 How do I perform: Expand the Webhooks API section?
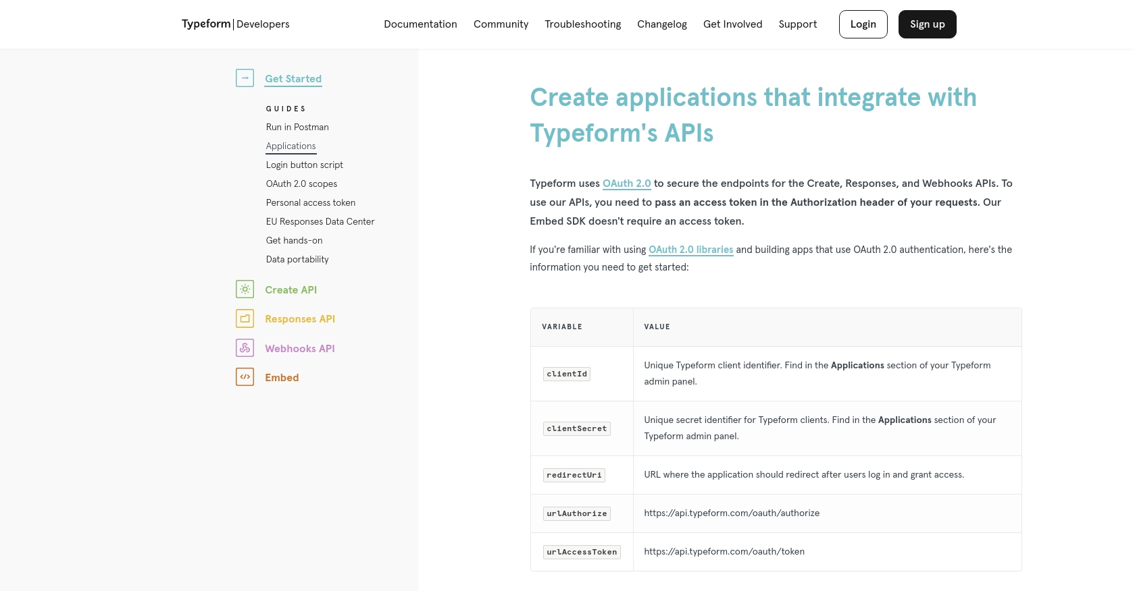(x=300, y=349)
